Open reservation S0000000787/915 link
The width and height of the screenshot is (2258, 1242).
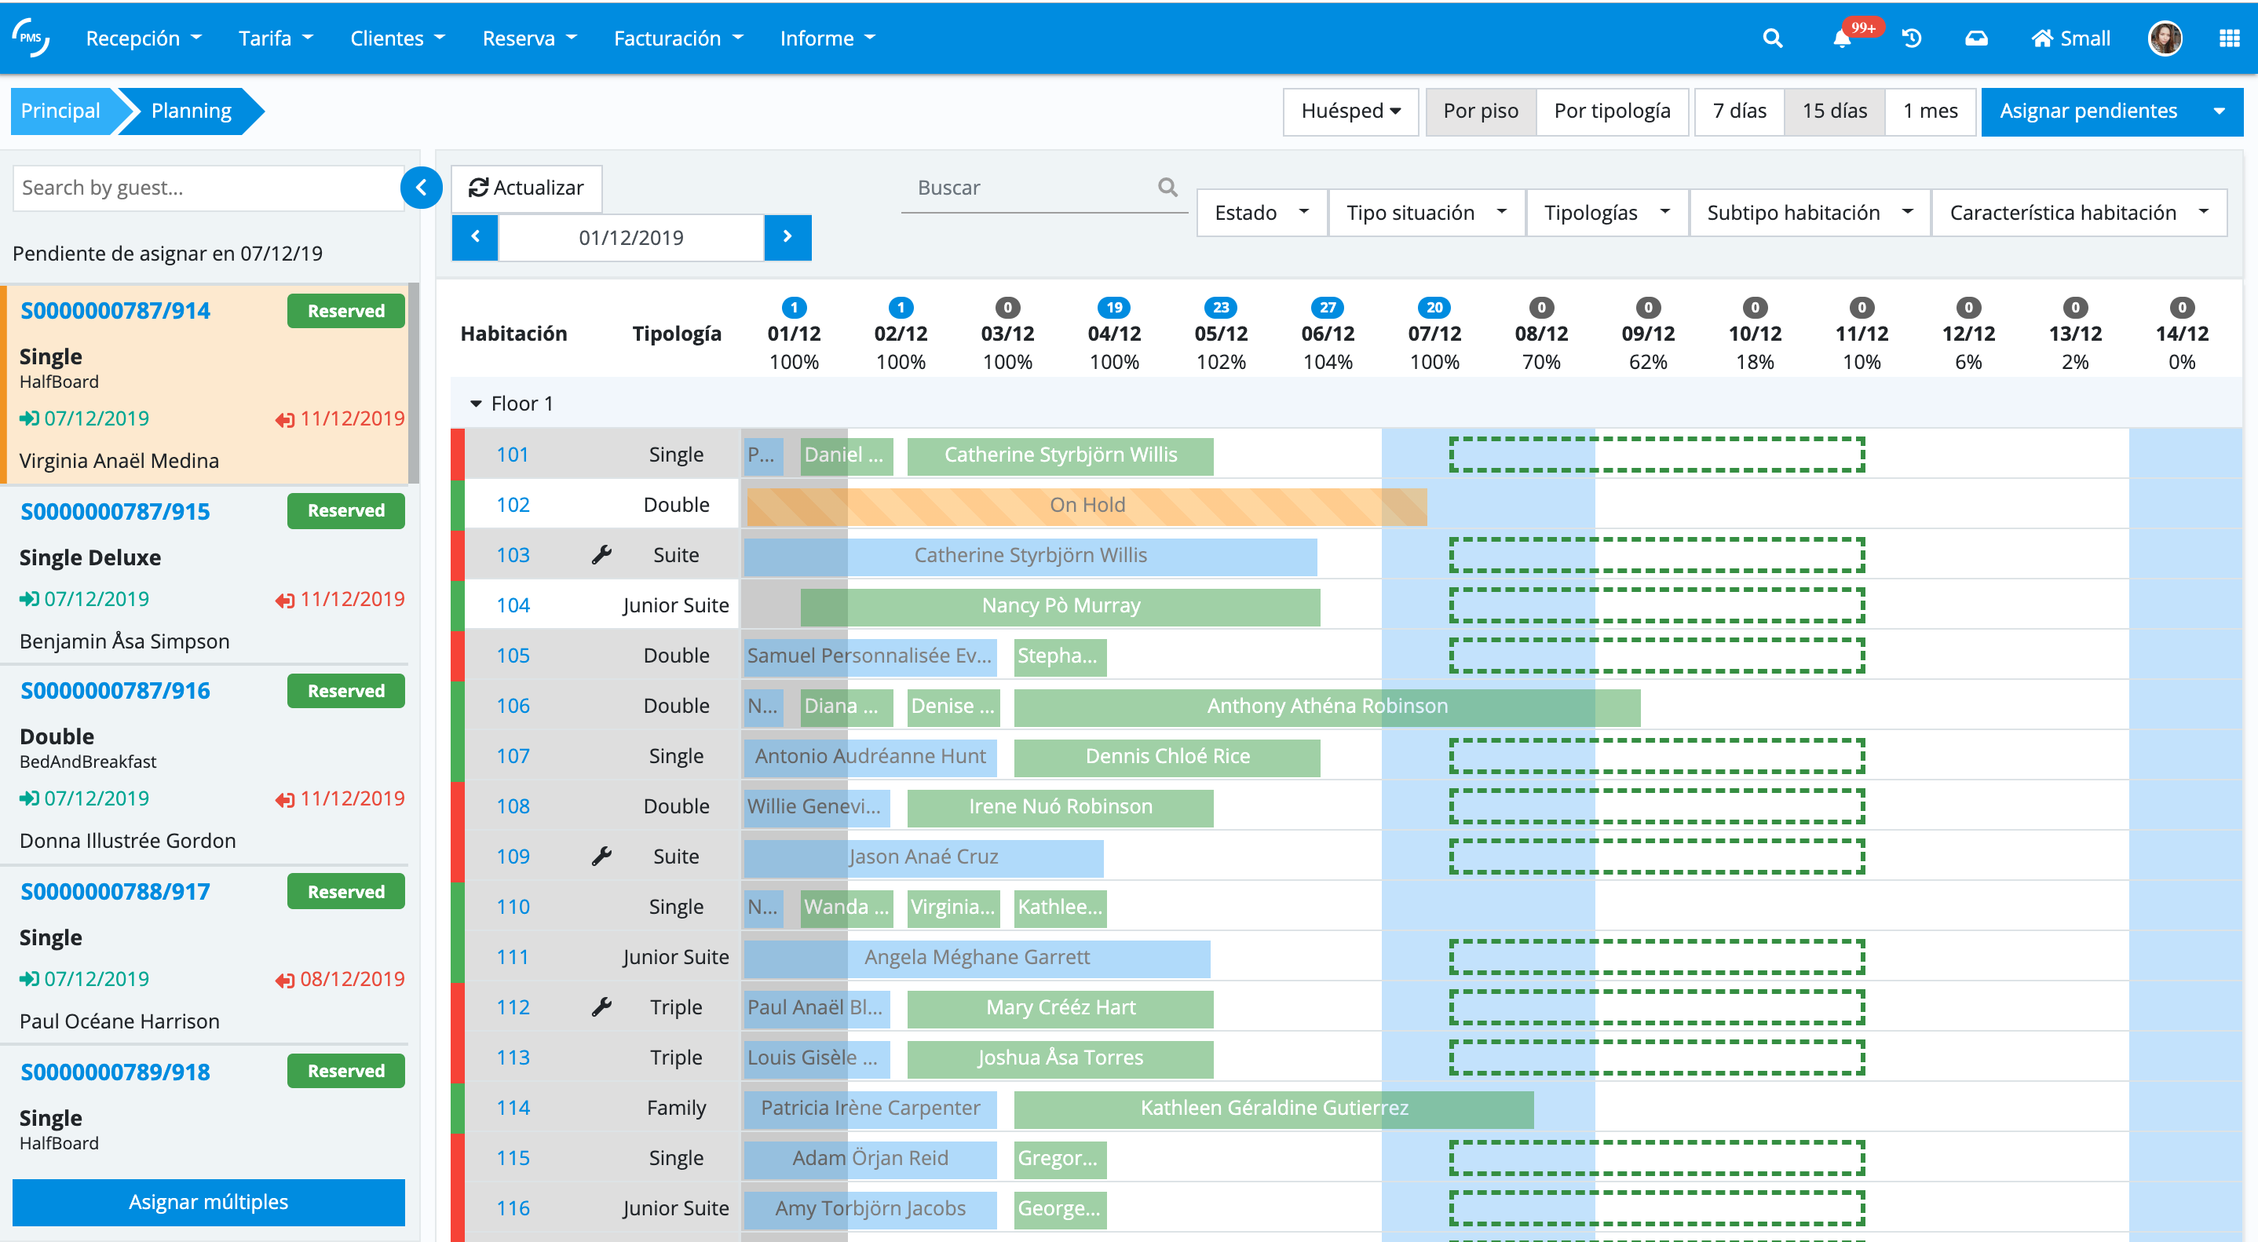pos(115,512)
